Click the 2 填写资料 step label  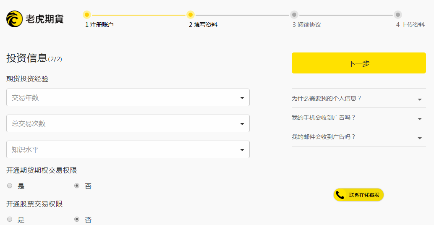[x=203, y=25]
